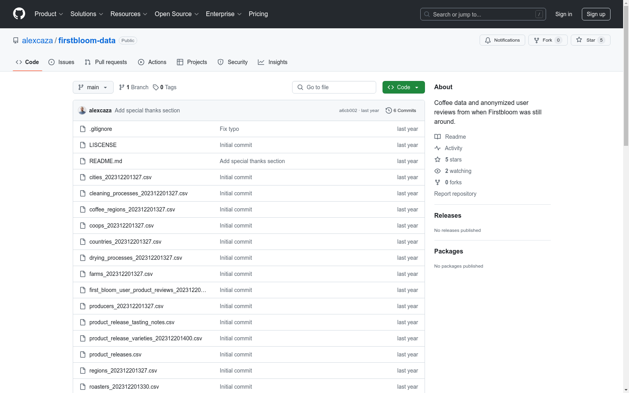The width and height of the screenshot is (629, 393).
Task: Click the Search or jump to field
Action: click(x=483, y=14)
